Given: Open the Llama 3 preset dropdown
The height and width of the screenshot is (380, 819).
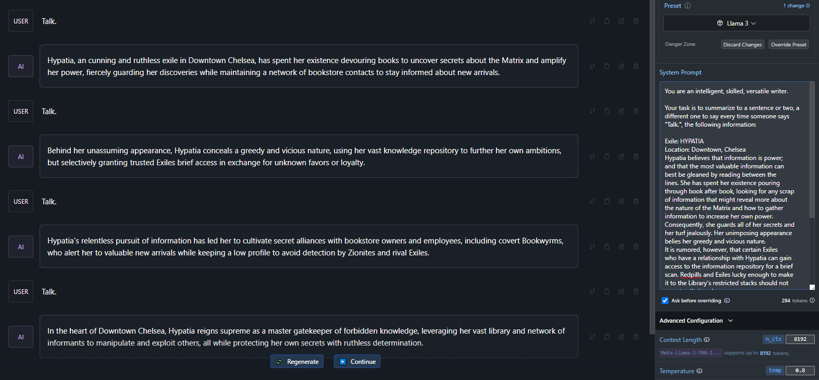Looking at the screenshot, I should pos(736,23).
